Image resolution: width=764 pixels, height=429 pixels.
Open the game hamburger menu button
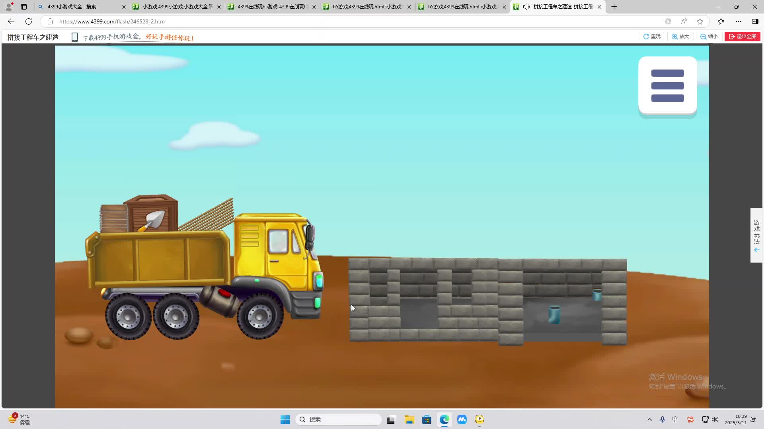tap(667, 85)
